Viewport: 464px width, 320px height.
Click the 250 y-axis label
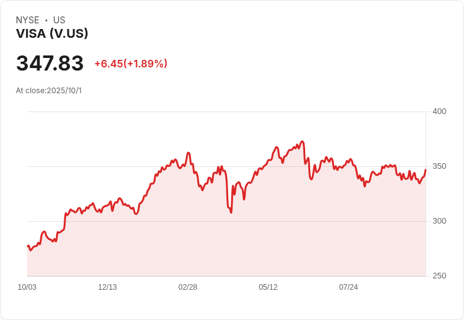point(439,276)
